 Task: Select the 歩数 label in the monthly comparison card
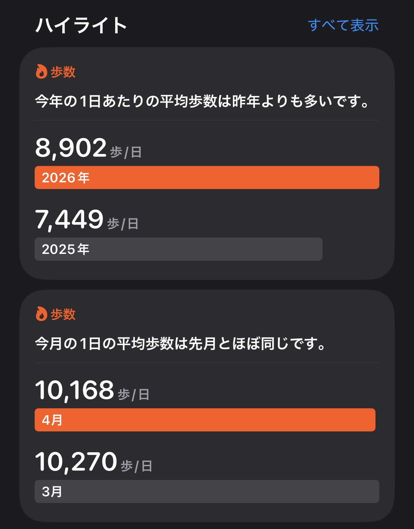click(63, 314)
